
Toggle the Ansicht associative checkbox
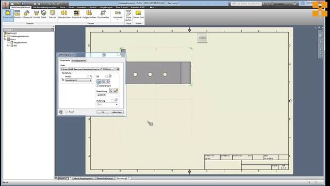tap(88, 76)
